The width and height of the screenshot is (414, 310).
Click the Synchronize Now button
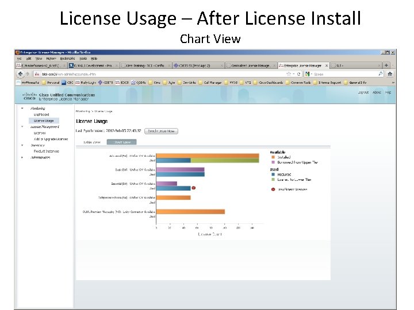[161, 131]
